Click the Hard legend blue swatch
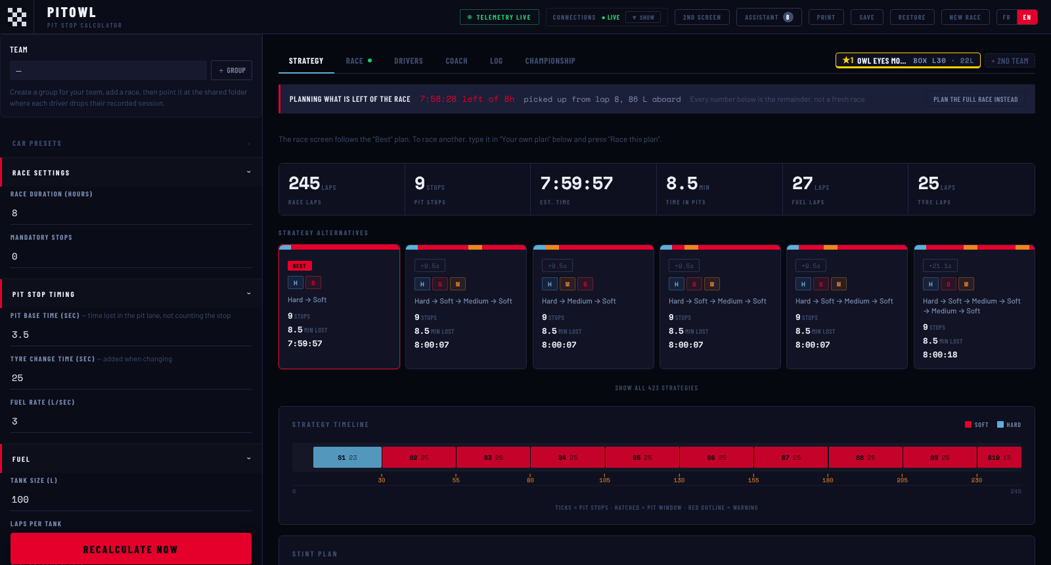 pyautogui.click(x=1000, y=424)
